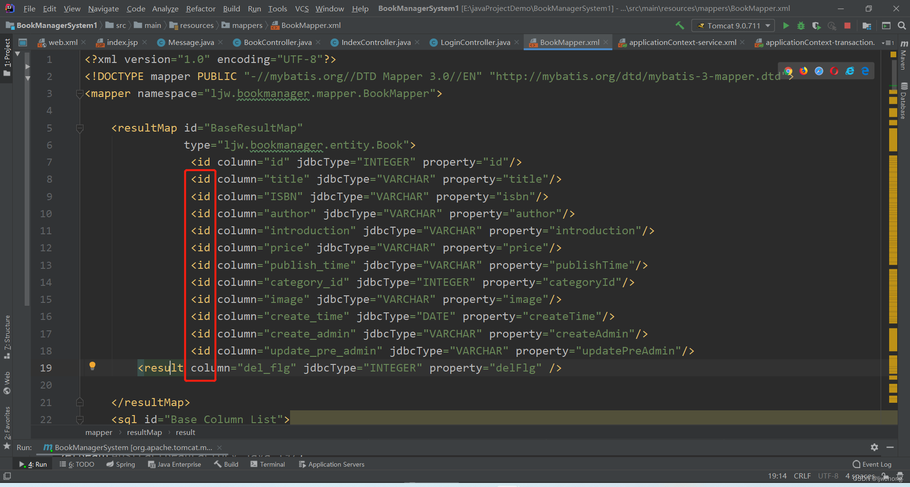
Task: Open the Application Servers panel
Action: point(332,464)
